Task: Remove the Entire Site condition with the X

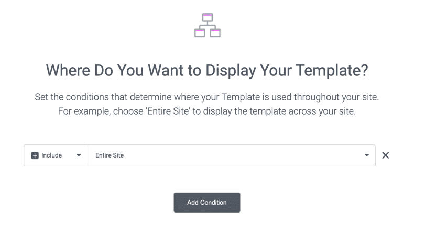Action: click(x=385, y=155)
